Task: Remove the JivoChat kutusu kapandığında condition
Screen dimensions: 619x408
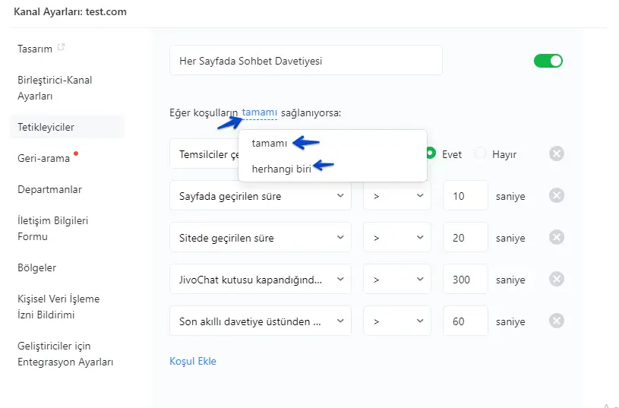Action: (557, 279)
